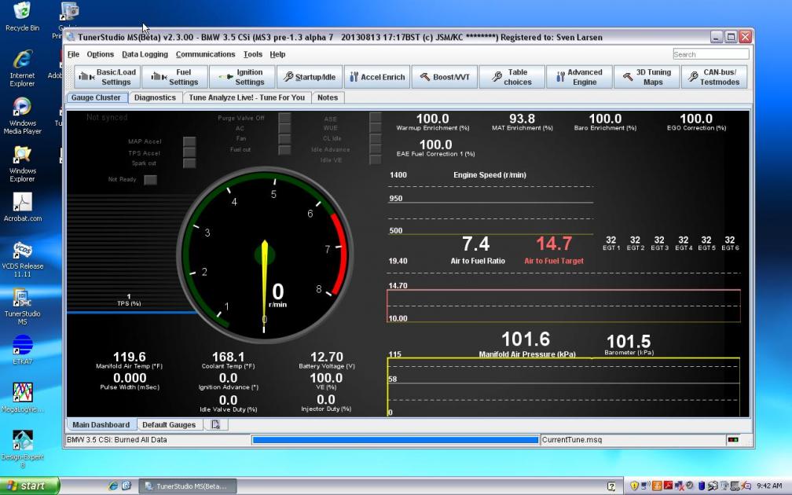Open the Acrobat.com desktop icon
Screen dimensions: 792x495
pyautogui.click(x=22, y=207)
